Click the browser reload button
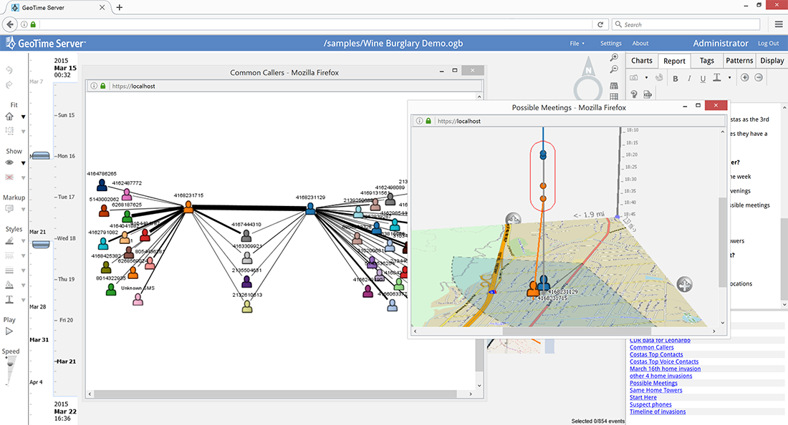 coord(600,24)
